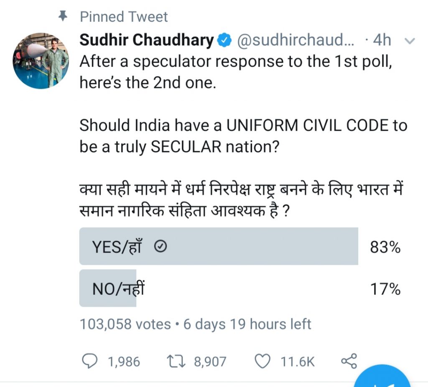
Task: Open Sudhir Chaudhary's profile picture
Action: (x=41, y=61)
